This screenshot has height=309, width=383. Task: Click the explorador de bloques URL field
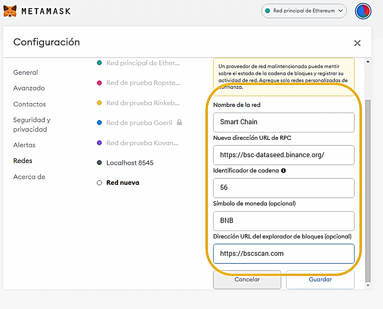pos(284,254)
